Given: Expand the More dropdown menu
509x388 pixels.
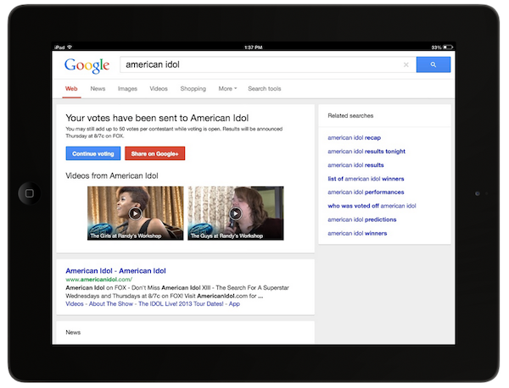Looking at the screenshot, I should [x=227, y=88].
